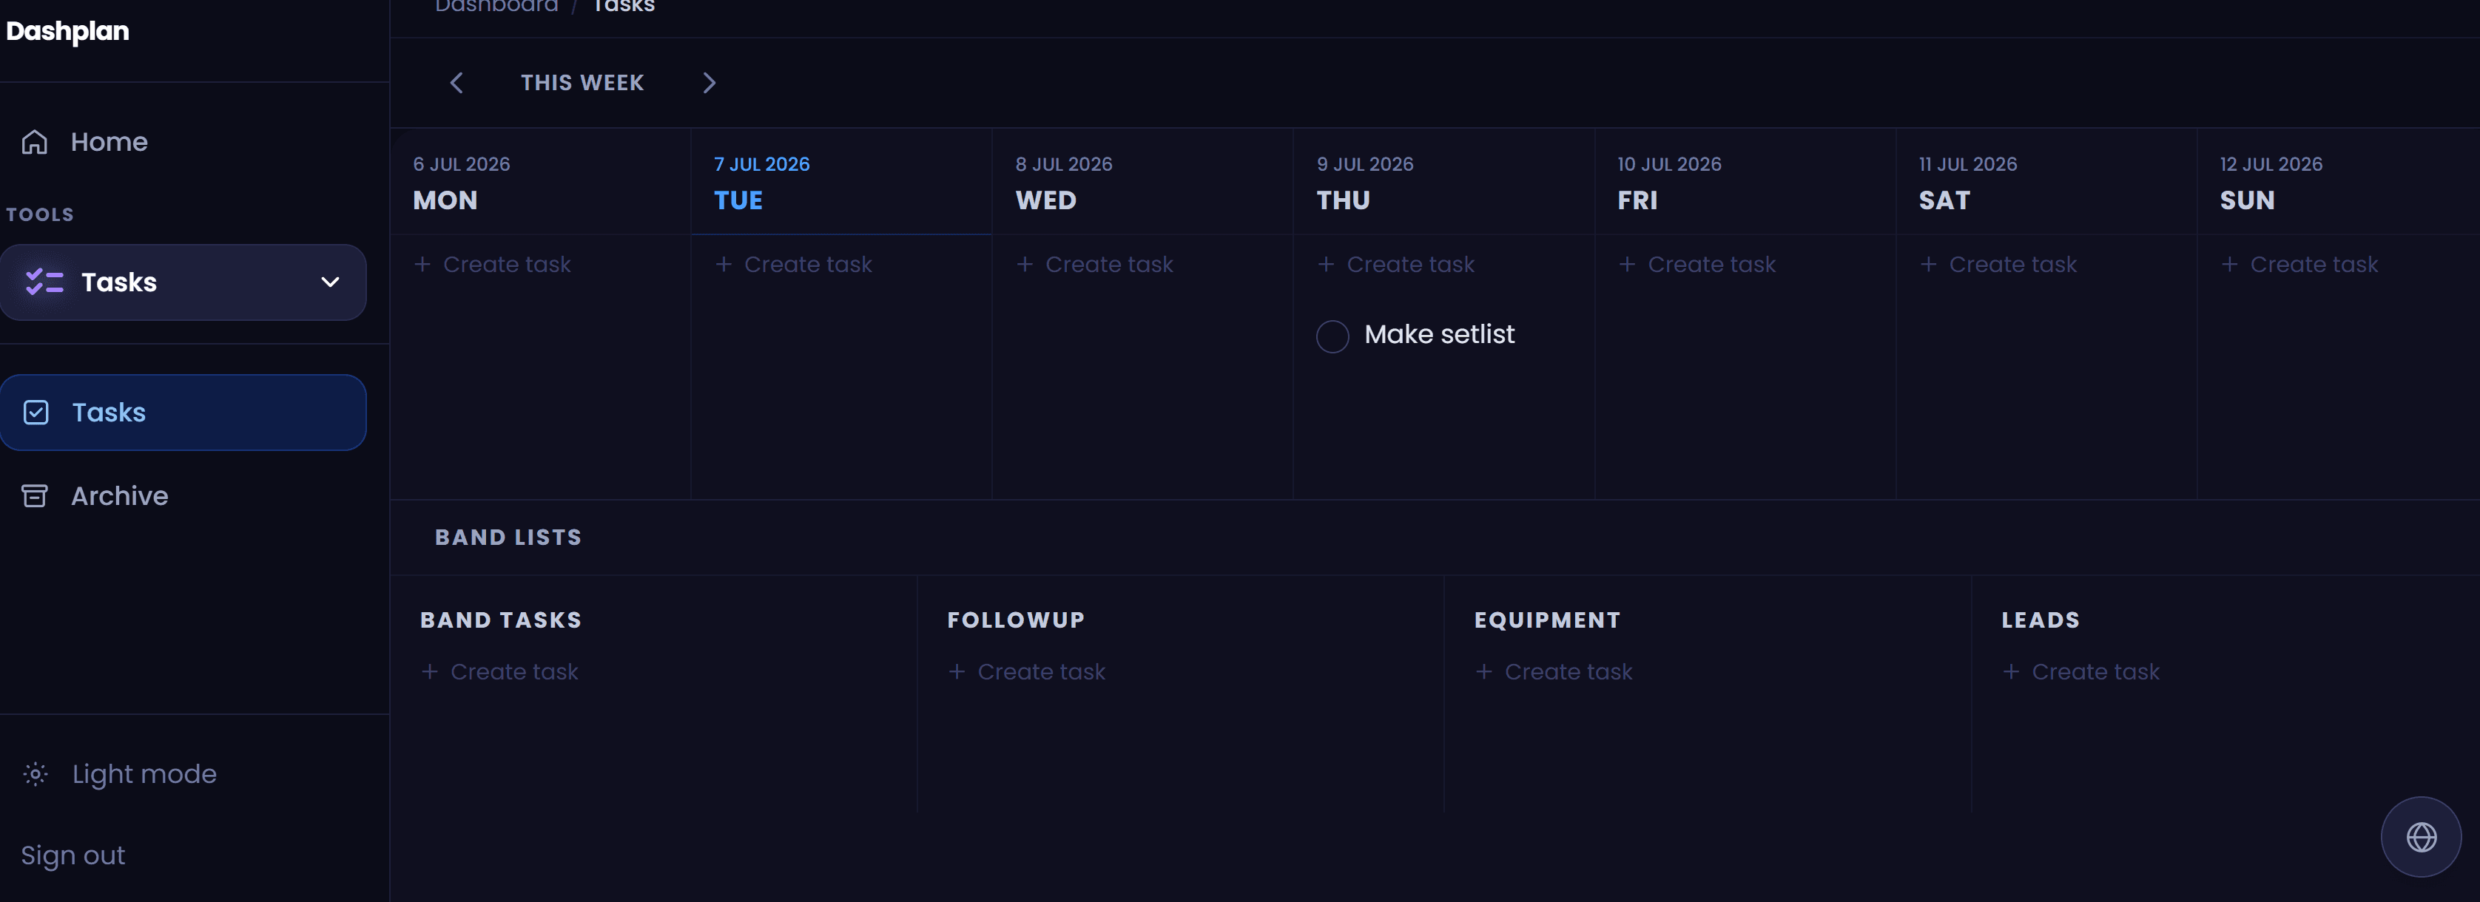Click the 7 JUL 2026 date label

[x=761, y=164]
